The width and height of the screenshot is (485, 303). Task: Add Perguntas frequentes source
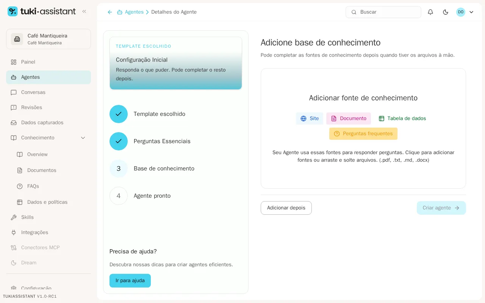tap(363, 134)
